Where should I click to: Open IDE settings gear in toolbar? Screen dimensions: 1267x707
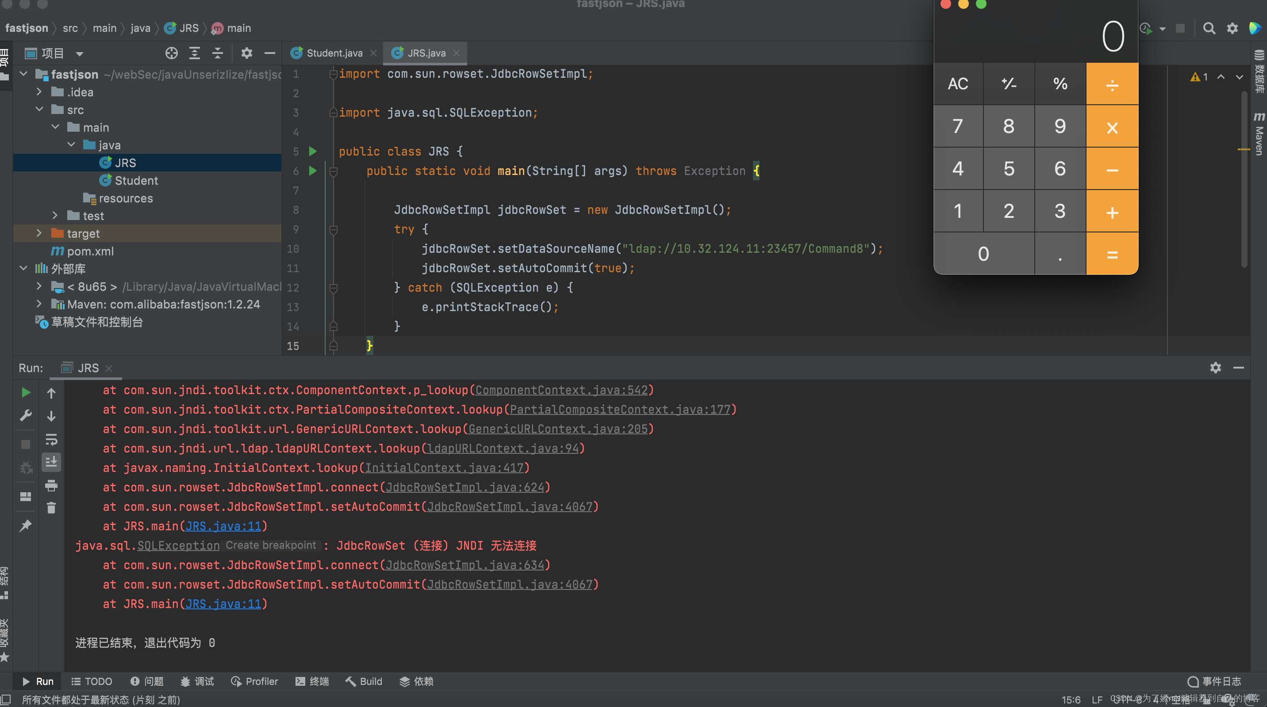(x=1232, y=28)
